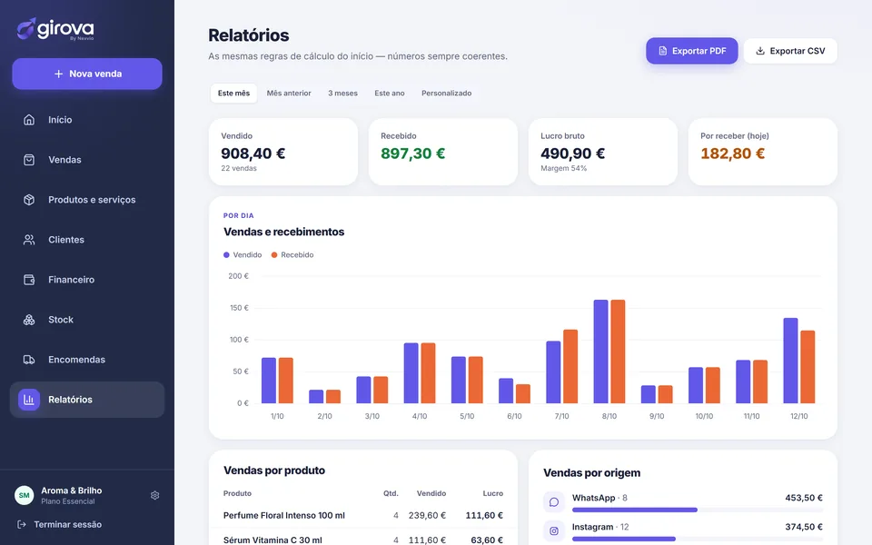Click the Vendido 908,40 € card

tap(283, 152)
